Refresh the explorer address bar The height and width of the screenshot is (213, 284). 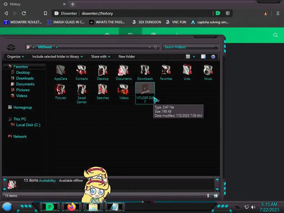click(156, 47)
